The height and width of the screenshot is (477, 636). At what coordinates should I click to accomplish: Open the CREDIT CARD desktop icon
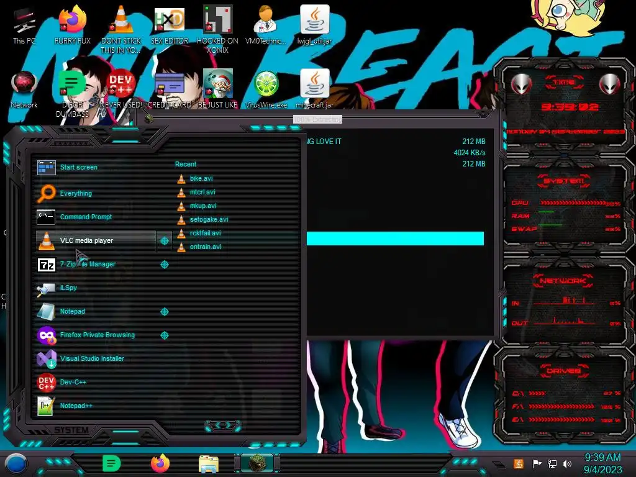coord(169,89)
